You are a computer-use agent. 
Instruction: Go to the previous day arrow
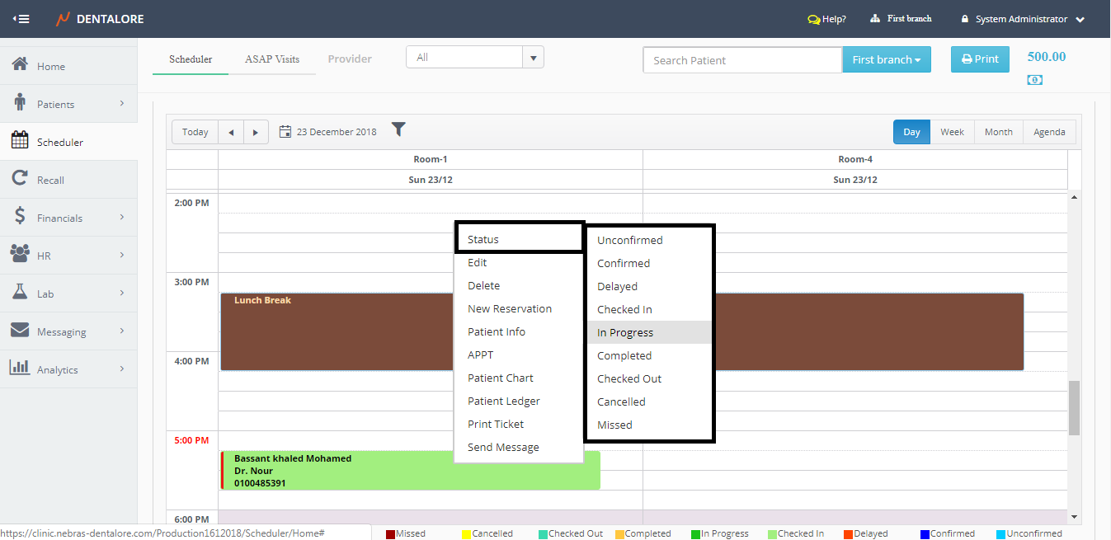click(x=231, y=132)
